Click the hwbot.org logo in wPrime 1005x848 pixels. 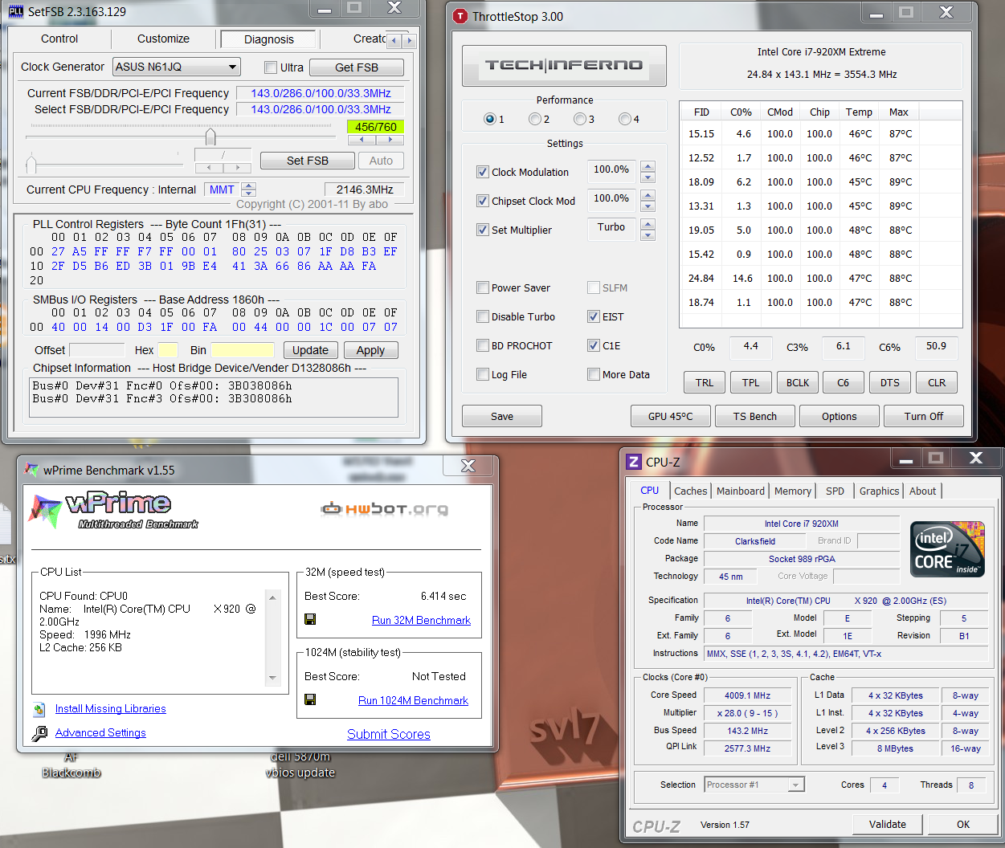[384, 508]
